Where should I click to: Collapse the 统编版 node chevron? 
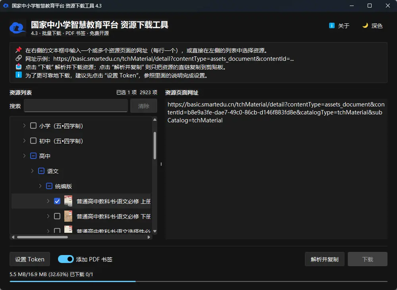pos(40,186)
